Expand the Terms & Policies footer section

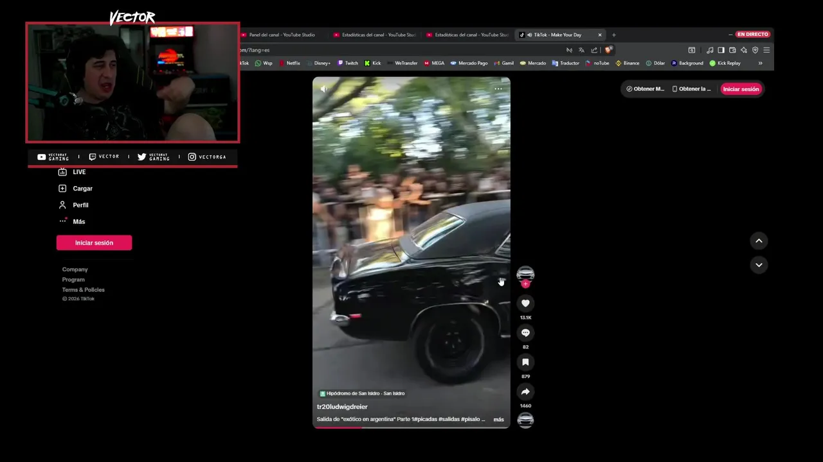pyautogui.click(x=84, y=290)
